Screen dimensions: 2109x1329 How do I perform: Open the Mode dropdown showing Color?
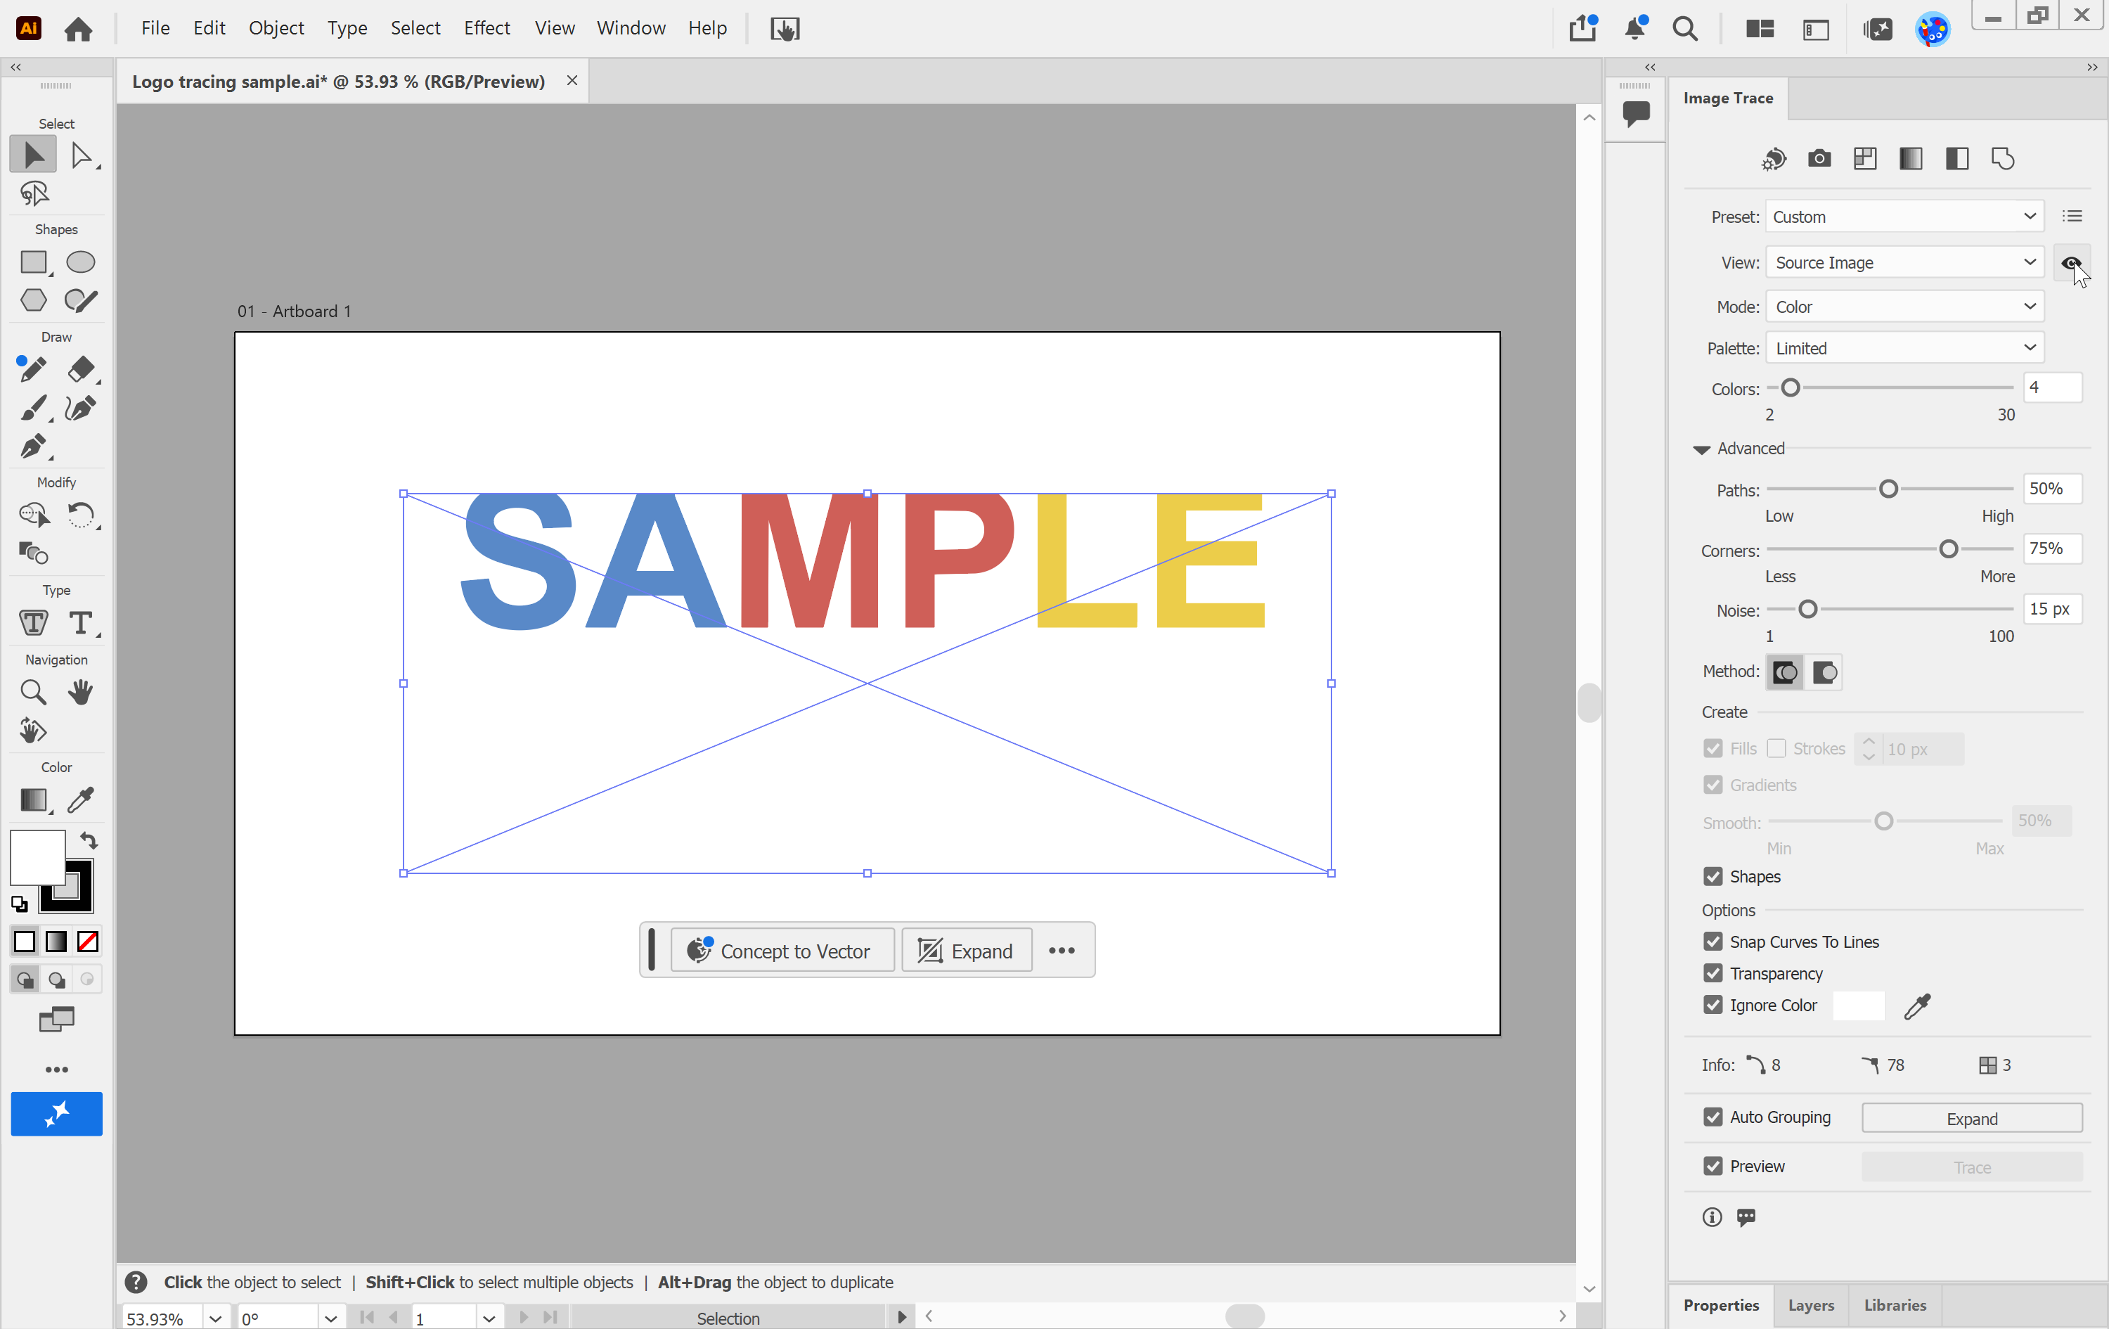pos(1904,307)
